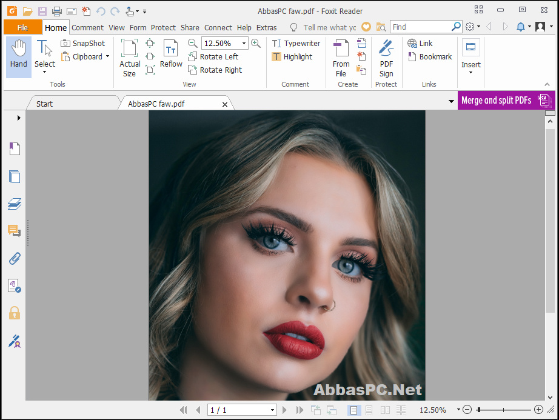Viewport: 559px width, 420px height.
Task: Insert a Link
Action: (420, 44)
